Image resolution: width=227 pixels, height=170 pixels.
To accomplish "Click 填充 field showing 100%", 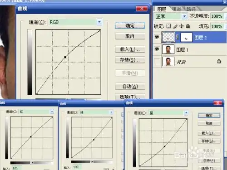I will [217, 26].
